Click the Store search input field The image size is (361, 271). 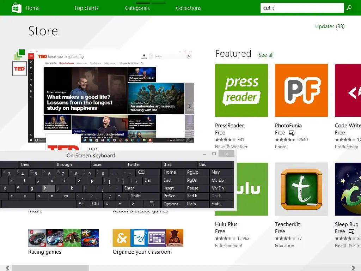tap(302, 8)
